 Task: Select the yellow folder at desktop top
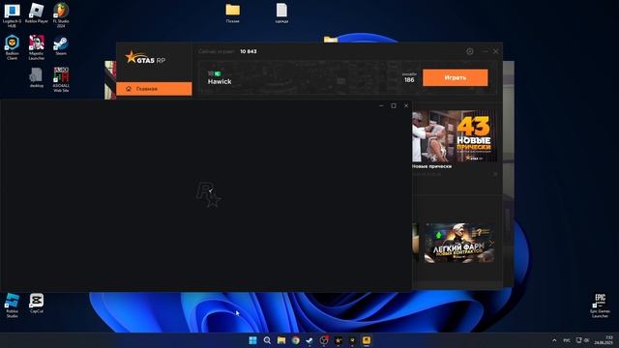(232, 13)
